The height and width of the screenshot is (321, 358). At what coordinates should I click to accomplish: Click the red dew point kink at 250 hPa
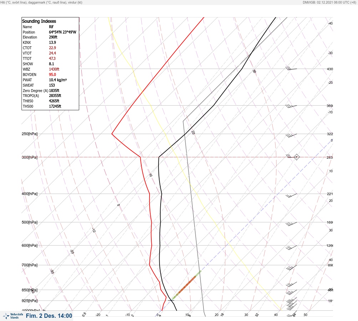pos(112,134)
